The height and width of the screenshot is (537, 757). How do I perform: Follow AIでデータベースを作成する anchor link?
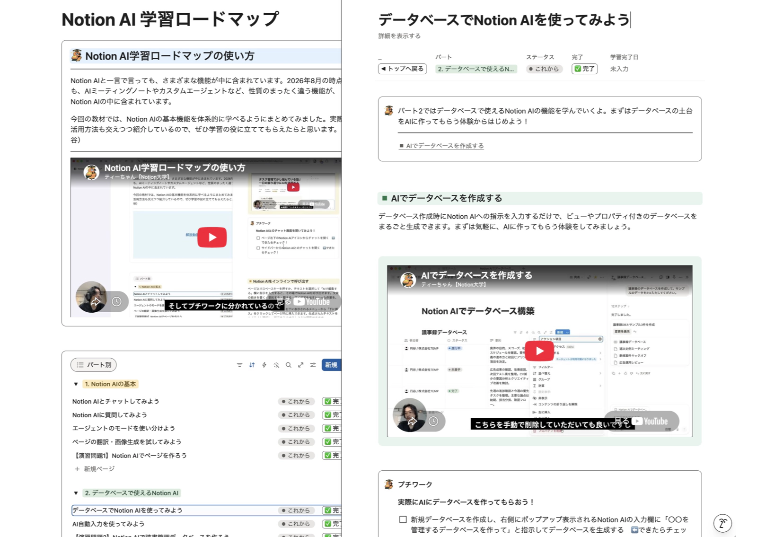pos(441,146)
